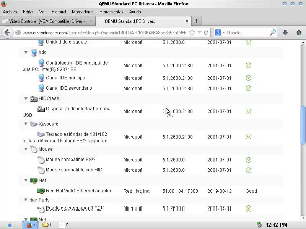Collapse the HIDClass category triangle
306x229 pixels.
(26, 98)
